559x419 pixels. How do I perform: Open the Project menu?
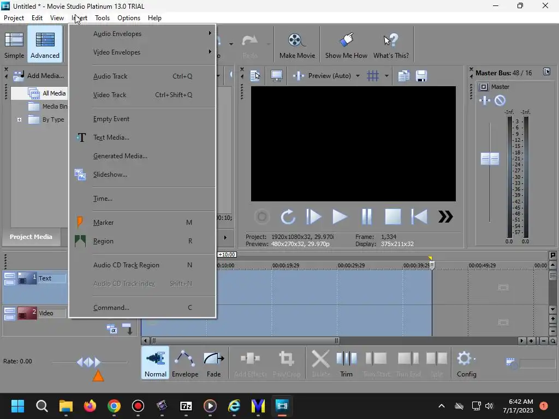pos(14,18)
